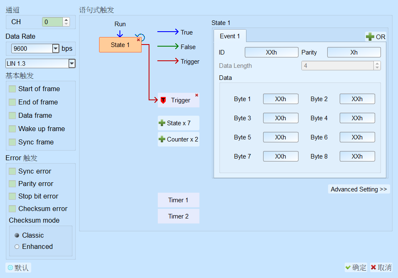
Task: Switch to the Event 1 tab
Action: point(230,36)
